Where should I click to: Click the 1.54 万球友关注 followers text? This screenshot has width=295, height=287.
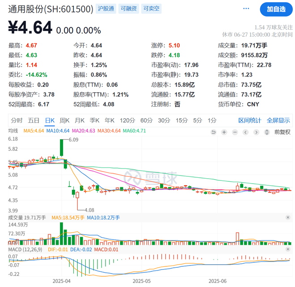(274, 27)
